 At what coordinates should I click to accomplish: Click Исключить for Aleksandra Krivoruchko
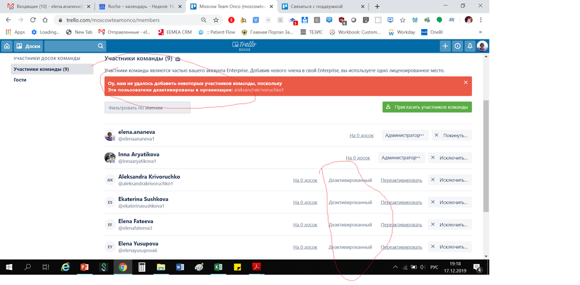click(x=450, y=180)
